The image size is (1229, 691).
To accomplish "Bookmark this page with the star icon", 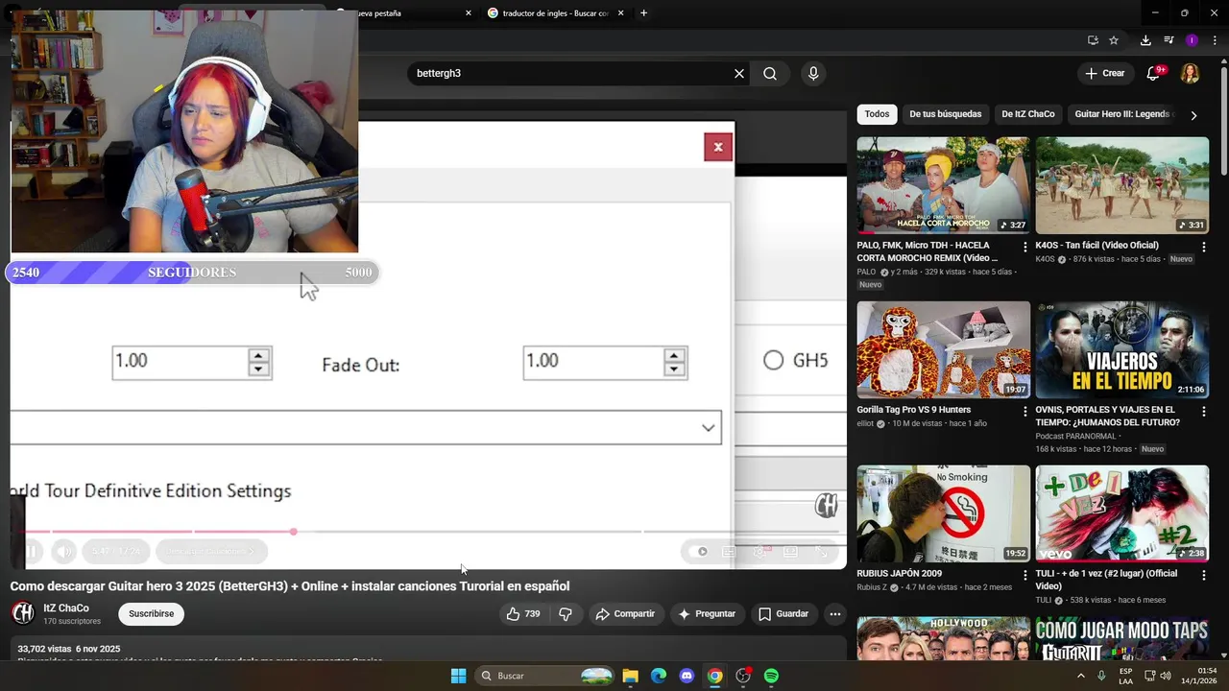I will [1114, 40].
